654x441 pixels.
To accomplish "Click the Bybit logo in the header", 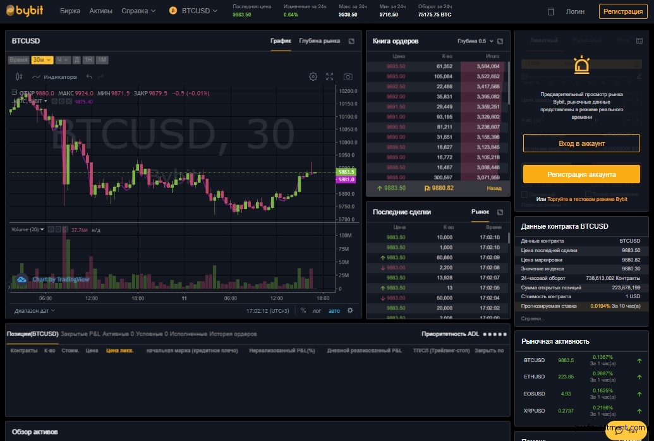I will (25, 11).
